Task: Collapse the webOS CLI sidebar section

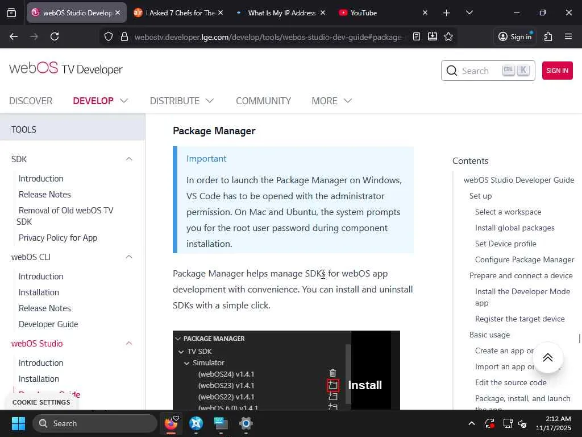Action: click(x=129, y=257)
